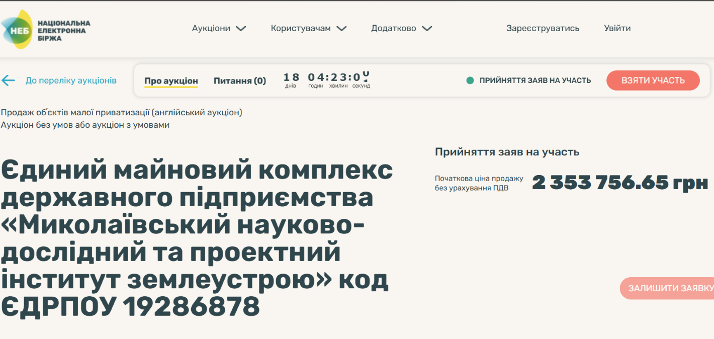Click Увійти to log in

tap(617, 28)
